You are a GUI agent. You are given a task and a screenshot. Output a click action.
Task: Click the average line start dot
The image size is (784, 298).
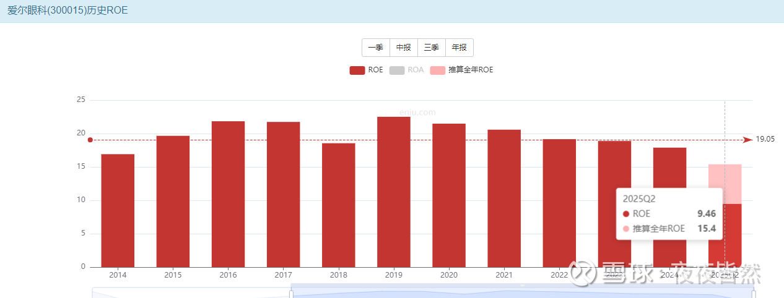pyautogui.click(x=90, y=140)
